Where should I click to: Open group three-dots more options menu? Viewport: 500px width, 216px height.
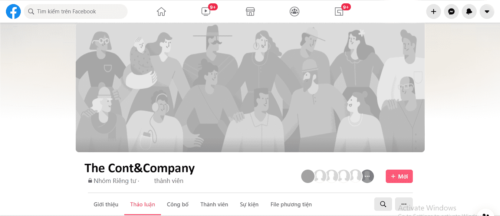click(x=404, y=204)
